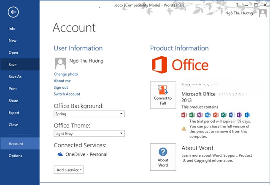The width and height of the screenshot is (270, 185).
Task: Click the OneDrive cloud icon
Action: click(x=60, y=154)
